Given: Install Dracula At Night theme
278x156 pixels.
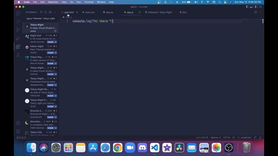Looking at the screenshot, I should point(50,117).
